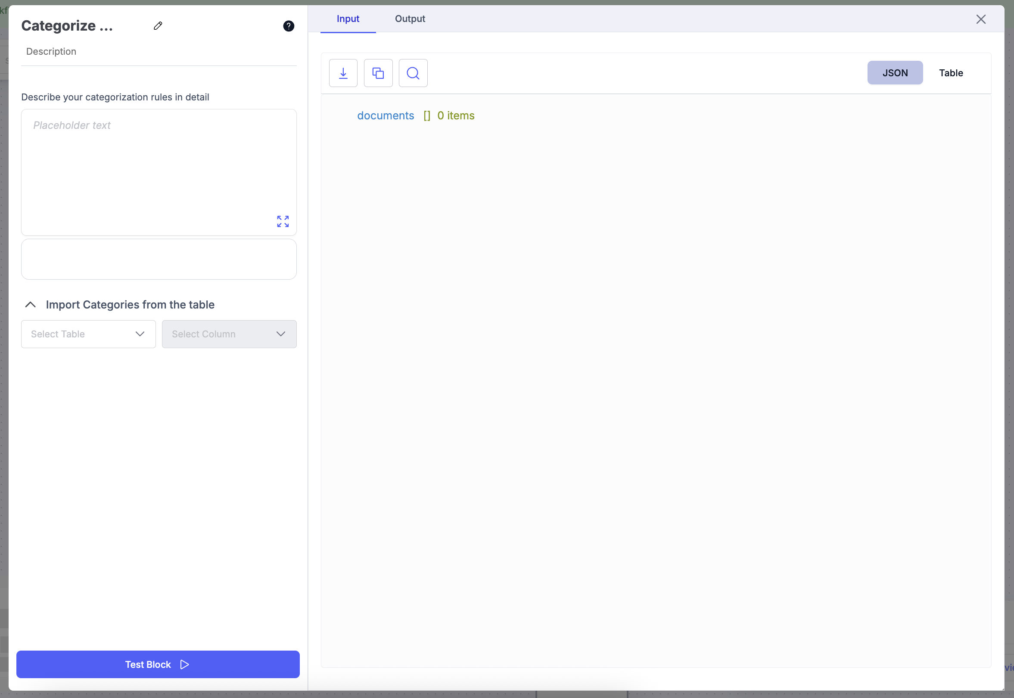Open the Select Table dropdown

point(88,334)
